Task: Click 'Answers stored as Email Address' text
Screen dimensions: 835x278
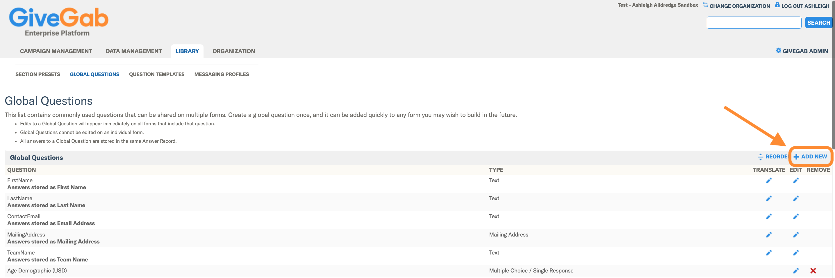Action: (51, 223)
